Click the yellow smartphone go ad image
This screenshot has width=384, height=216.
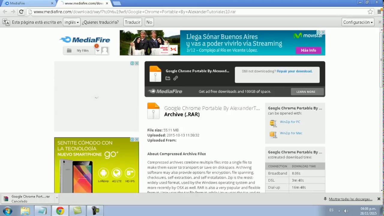pos(97,165)
